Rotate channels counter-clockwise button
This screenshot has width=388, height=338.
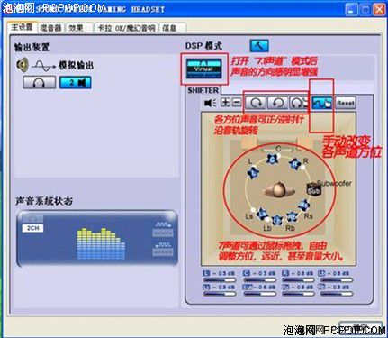click(277, 103)
